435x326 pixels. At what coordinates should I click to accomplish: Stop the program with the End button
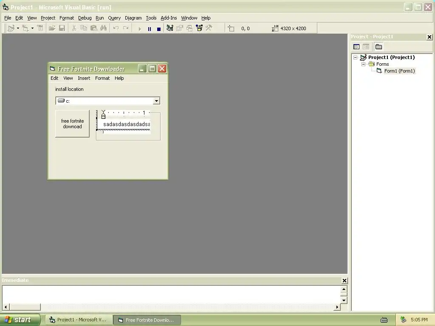[x=159, y=29]
